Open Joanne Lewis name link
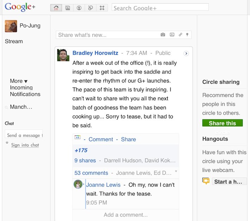 coord(103,185)
